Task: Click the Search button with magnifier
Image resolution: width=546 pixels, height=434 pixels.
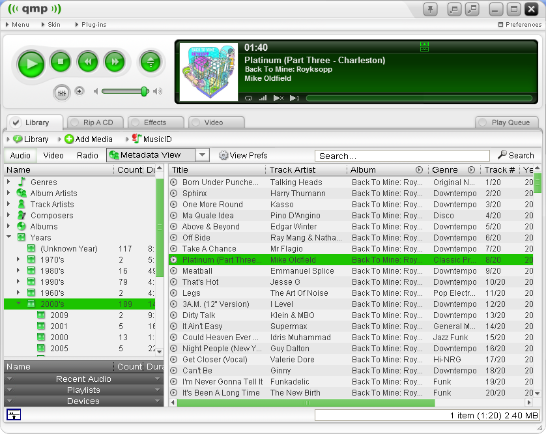Action: pyautogui.click(x=516, y=155)
